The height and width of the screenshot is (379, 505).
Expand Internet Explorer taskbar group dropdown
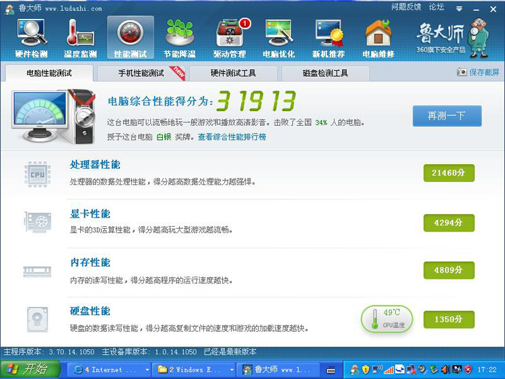pos(148,370)
